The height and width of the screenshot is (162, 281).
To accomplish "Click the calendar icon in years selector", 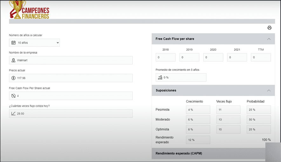I will [x=13, y=43].
